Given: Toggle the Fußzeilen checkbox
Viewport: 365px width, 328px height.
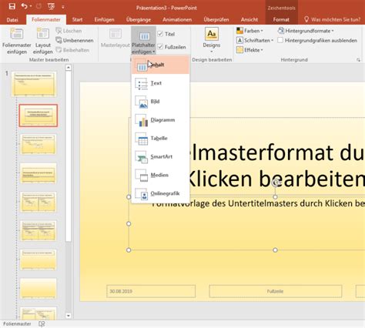Looking at the screenshot, I should click(160, 47).
